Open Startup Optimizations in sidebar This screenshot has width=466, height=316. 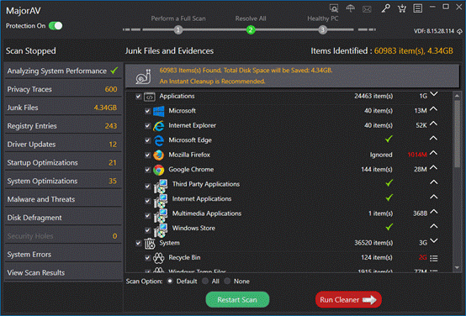coord(63,163)
